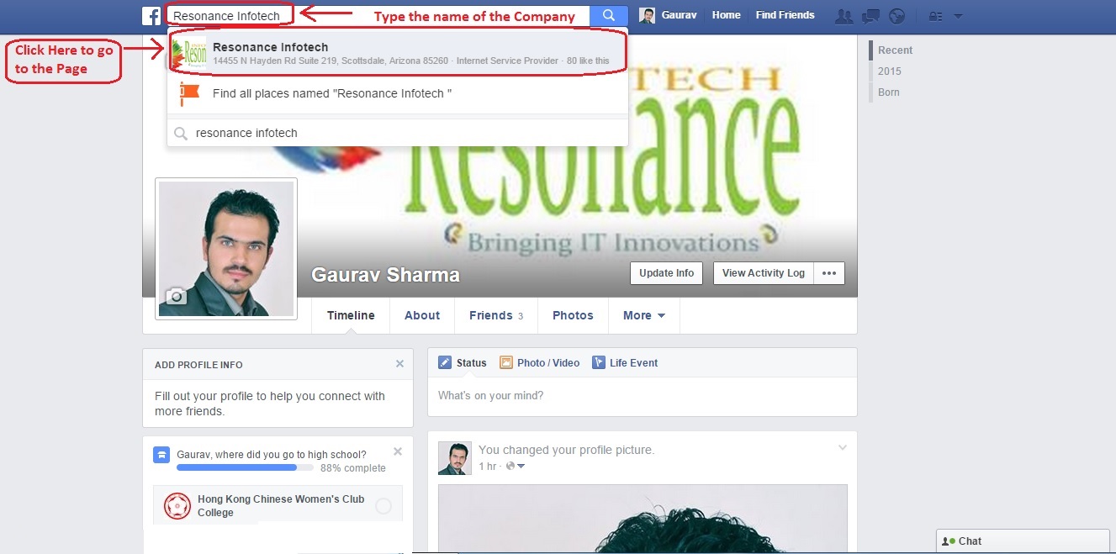Click the Update Info button

pos(667,273)
